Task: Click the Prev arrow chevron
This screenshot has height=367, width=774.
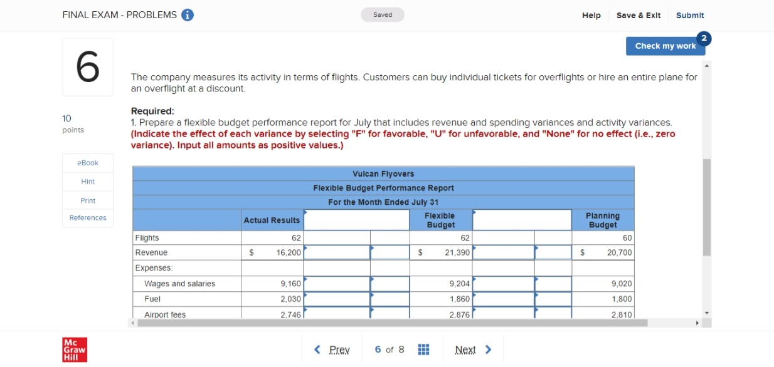Action: (317, 349)
